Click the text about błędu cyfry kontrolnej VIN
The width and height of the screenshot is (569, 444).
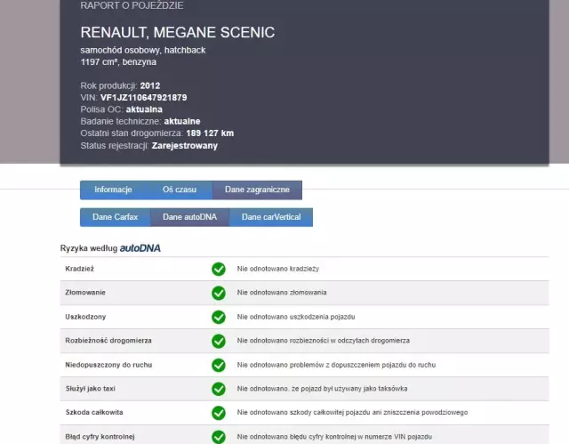click(334, 437)
